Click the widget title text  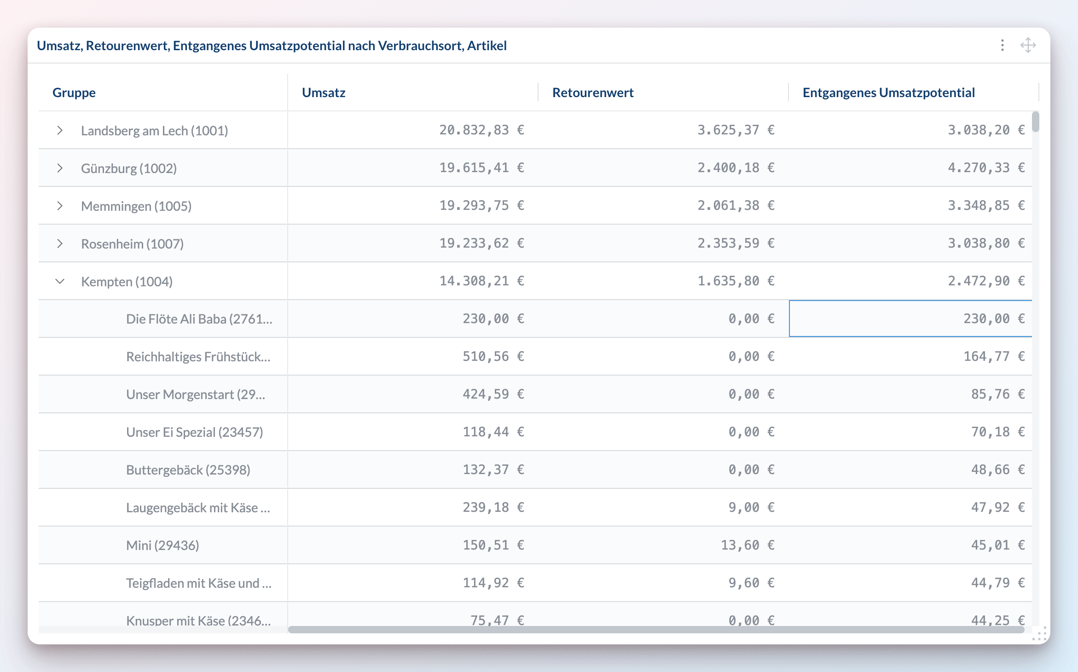click(272, 46)
